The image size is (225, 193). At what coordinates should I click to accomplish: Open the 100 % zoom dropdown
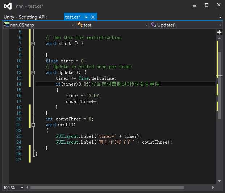(22, 188)
